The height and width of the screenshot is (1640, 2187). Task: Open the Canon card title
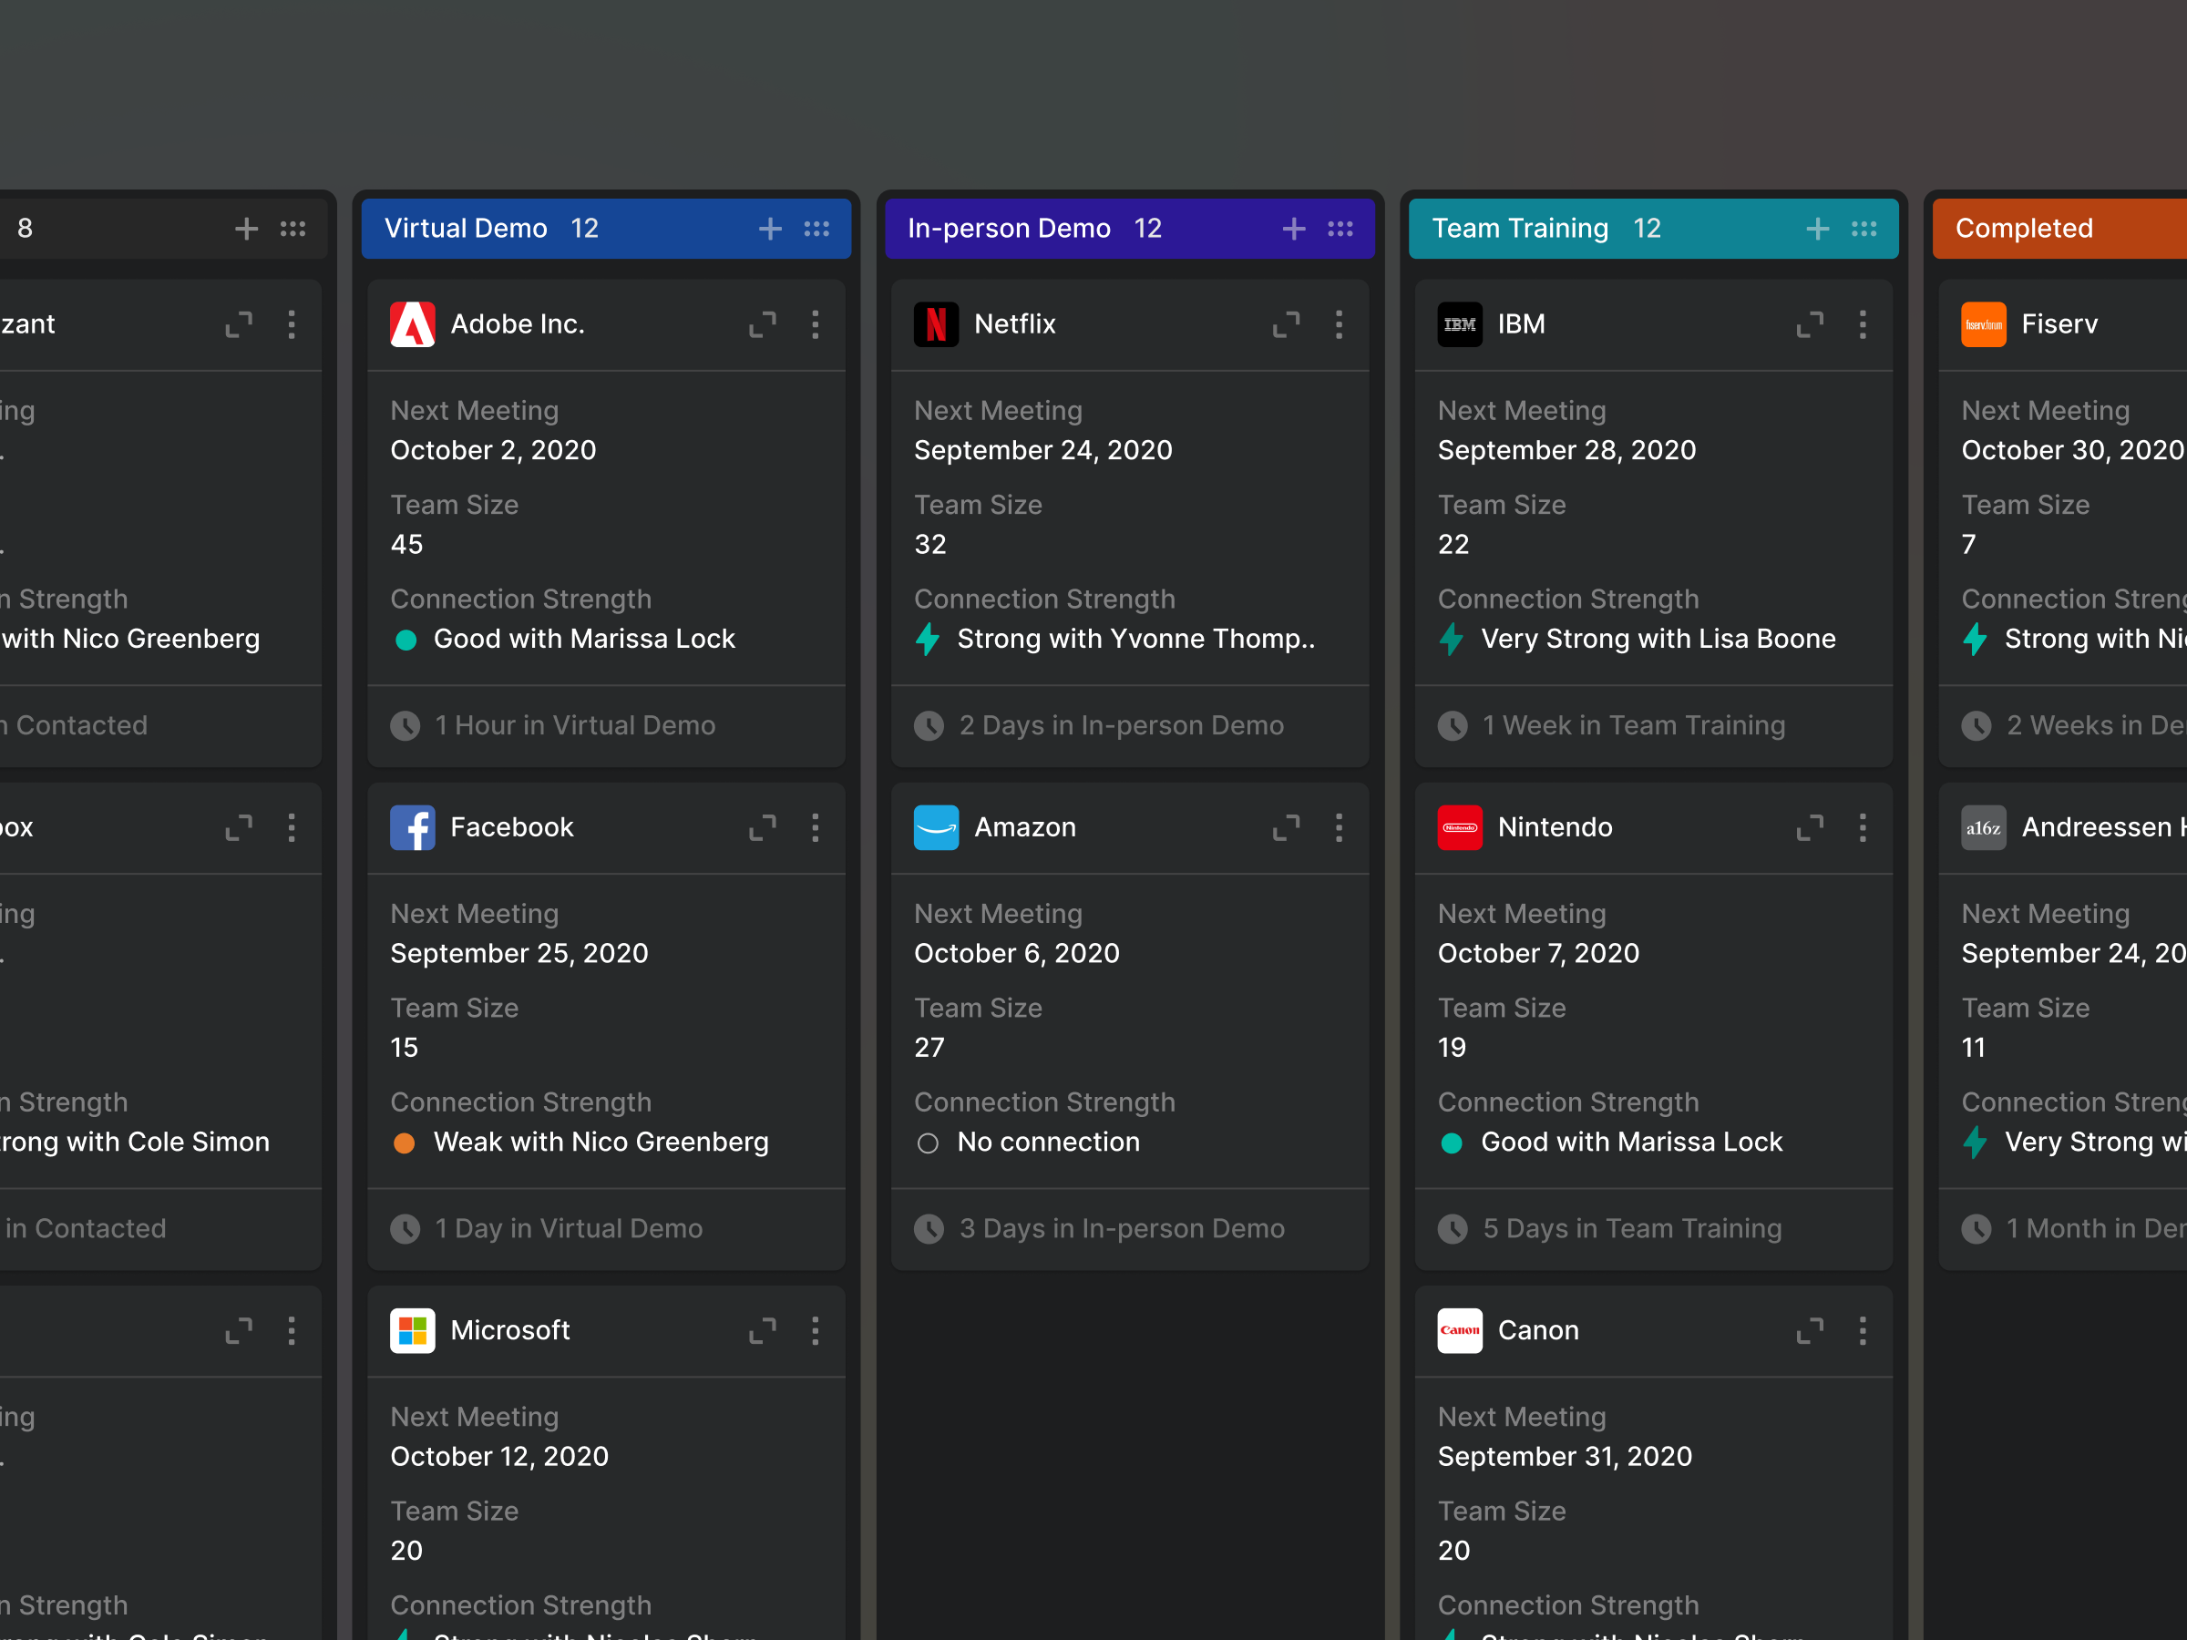(1538, 1330)
